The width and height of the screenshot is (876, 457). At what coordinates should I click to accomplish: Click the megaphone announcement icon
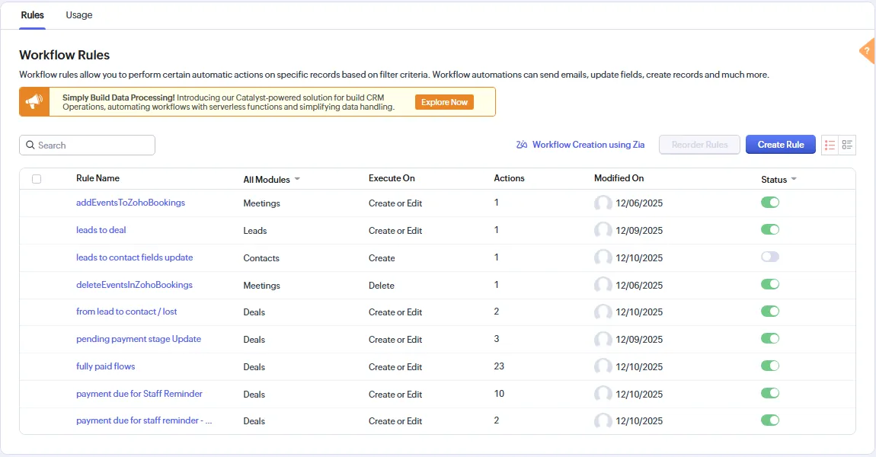click(x=34, y=101)
